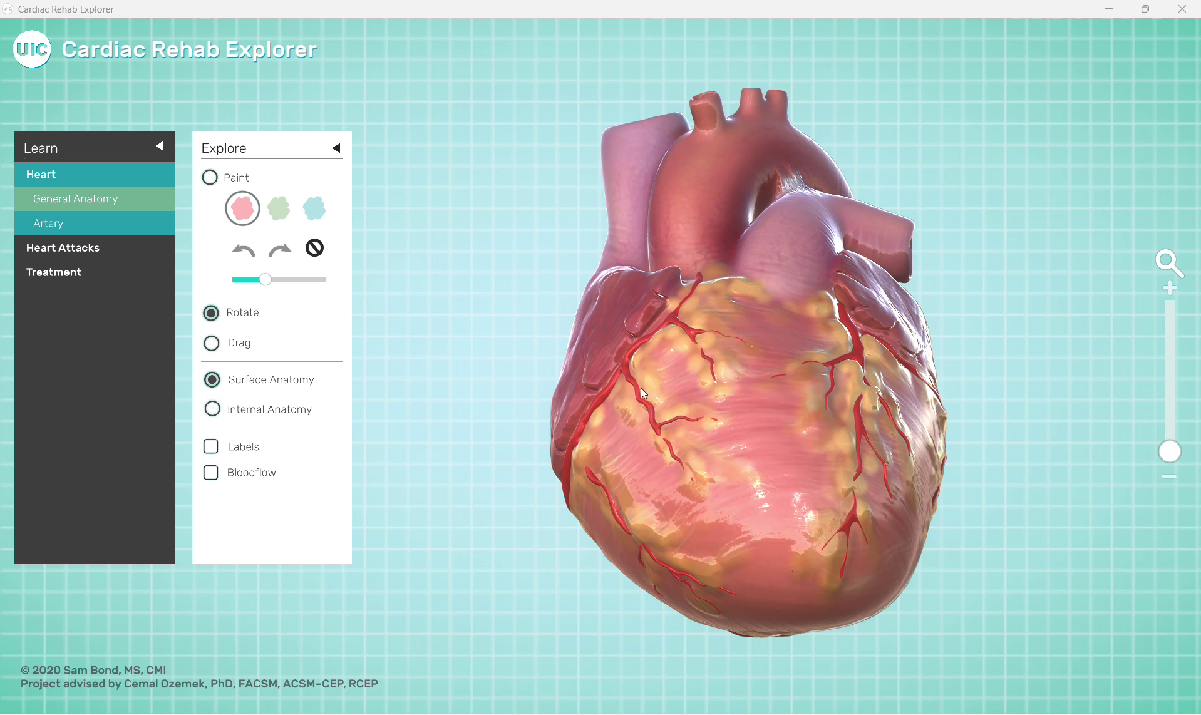This screenshot has width=1201, height=715.
Task: Select the pink paint color swatch
Action: pos(242,208)
